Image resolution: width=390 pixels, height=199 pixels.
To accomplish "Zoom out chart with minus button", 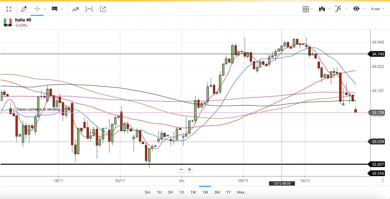I will pos(181,169).
